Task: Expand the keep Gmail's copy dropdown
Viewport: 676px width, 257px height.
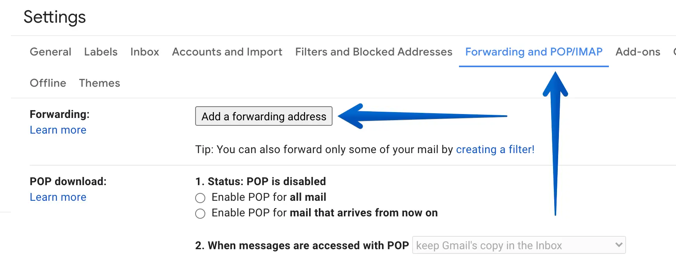Action: [x=519, y=245]
